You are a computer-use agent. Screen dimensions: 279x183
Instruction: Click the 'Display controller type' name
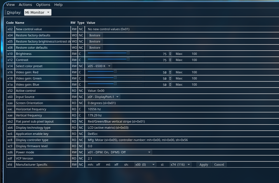tap(32, 140)
